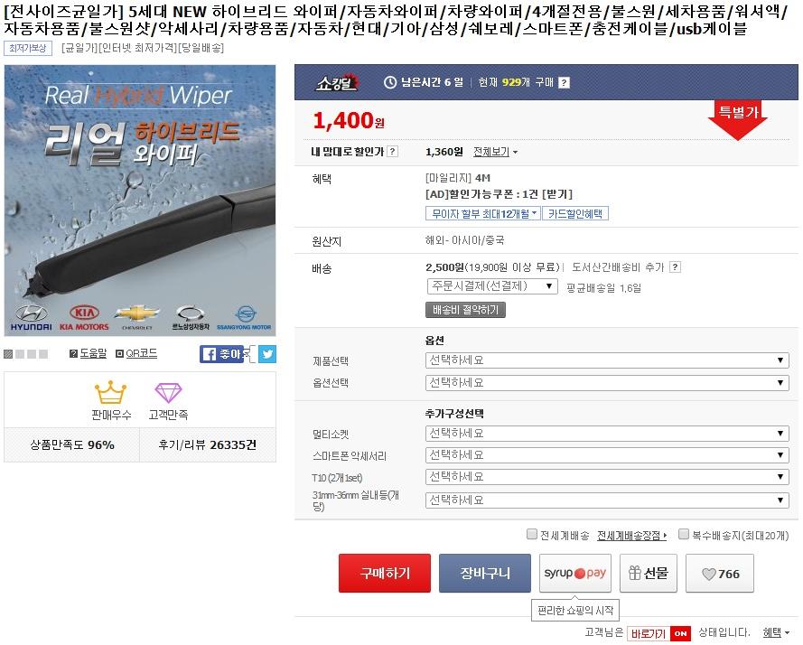Click the 도움말 help icon
The width and height of the screenshot is (803, 645).
coord(73,353)
